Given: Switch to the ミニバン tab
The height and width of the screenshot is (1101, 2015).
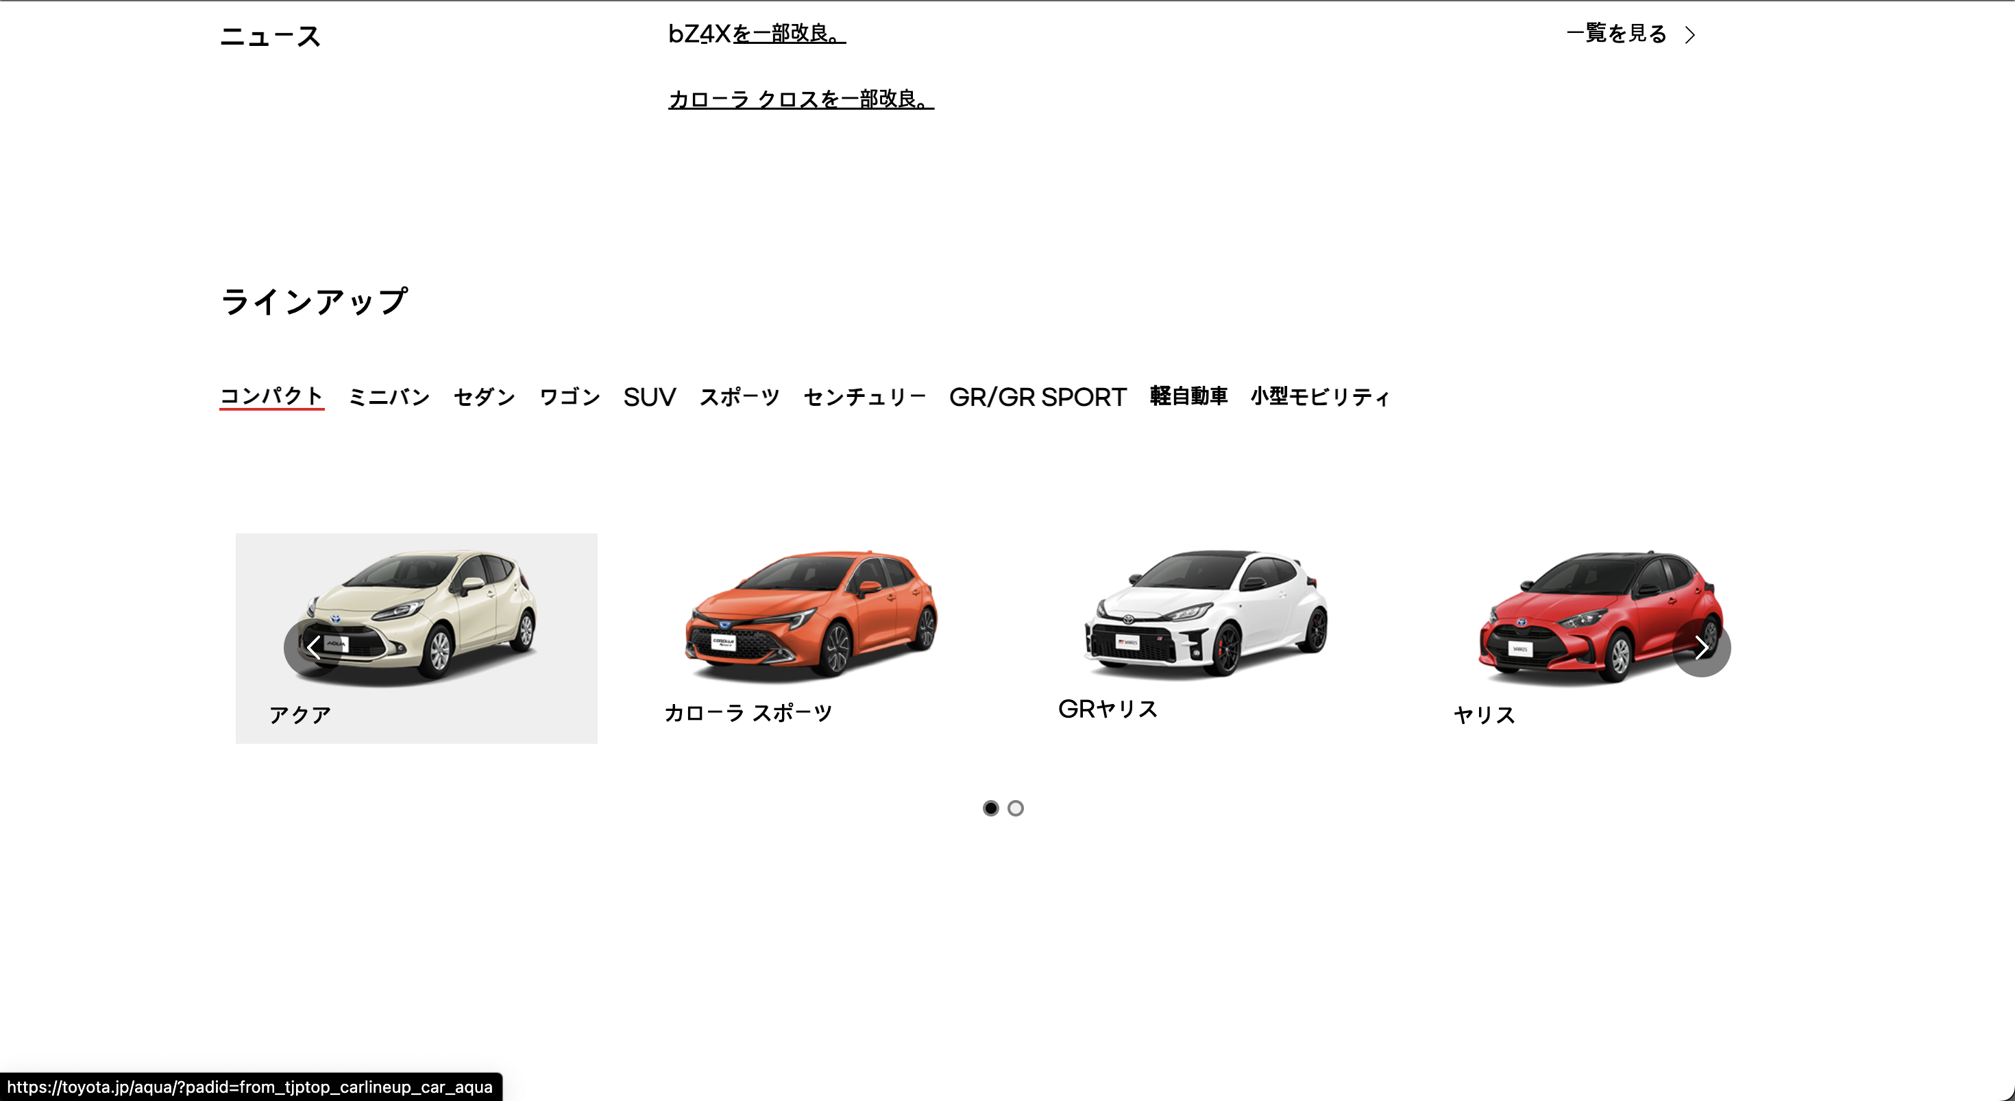Looking at the screenshot, I should pyautogui.click(x=389, y=397).
